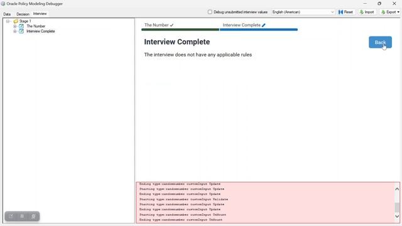Import debug data
This screenshot has height=226, width=402.
tap(367, 12)
